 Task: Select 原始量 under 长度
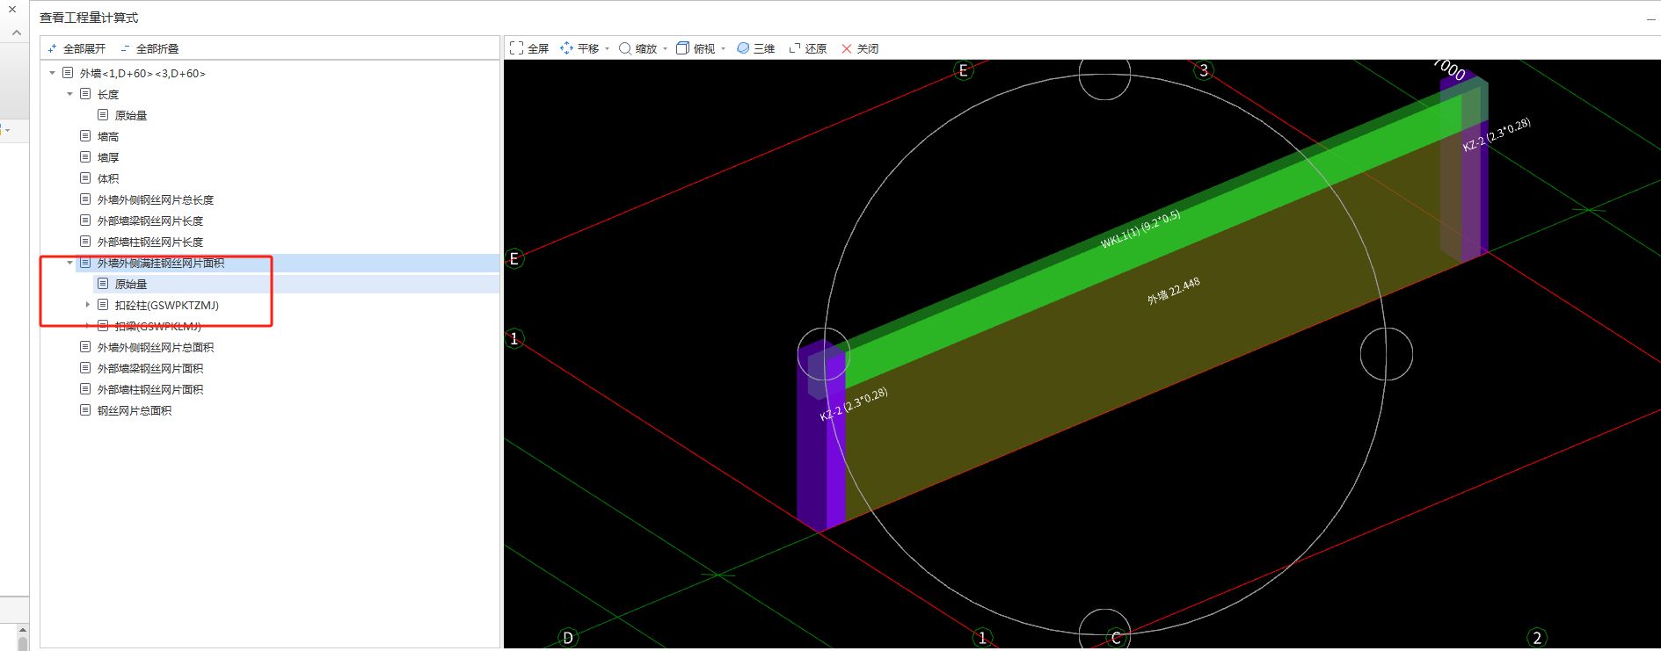[131, 115]
